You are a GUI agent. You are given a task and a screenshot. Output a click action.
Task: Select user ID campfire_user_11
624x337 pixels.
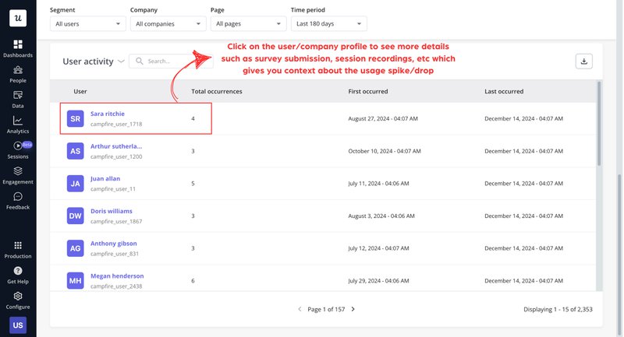pos(113,189)
